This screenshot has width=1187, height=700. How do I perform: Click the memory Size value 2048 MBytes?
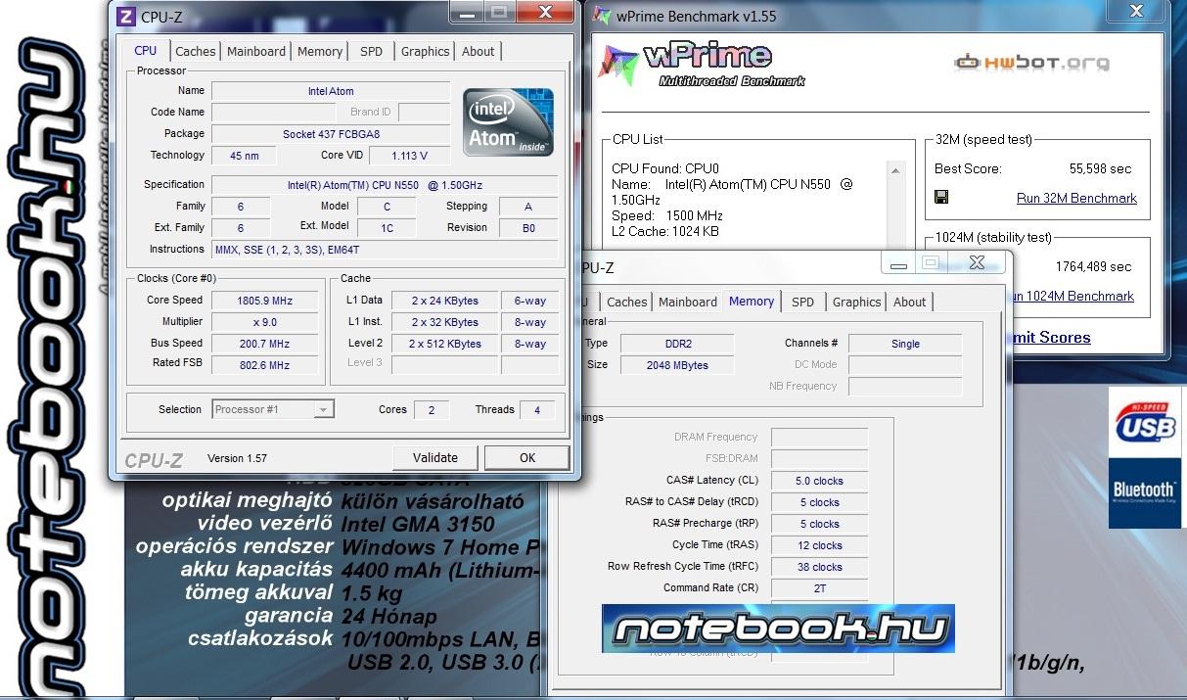point(677,365)
